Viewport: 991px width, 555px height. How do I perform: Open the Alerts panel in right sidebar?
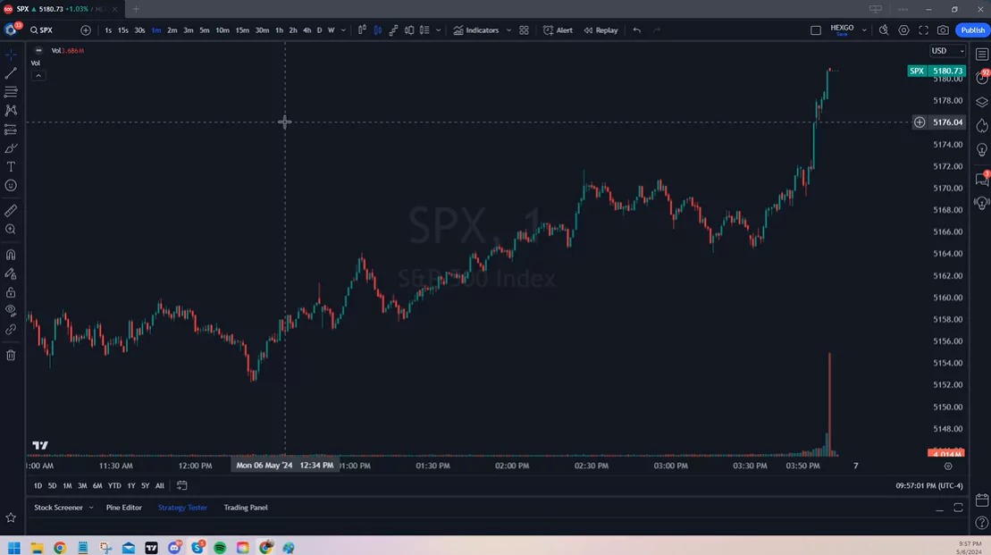click(982, 79)
